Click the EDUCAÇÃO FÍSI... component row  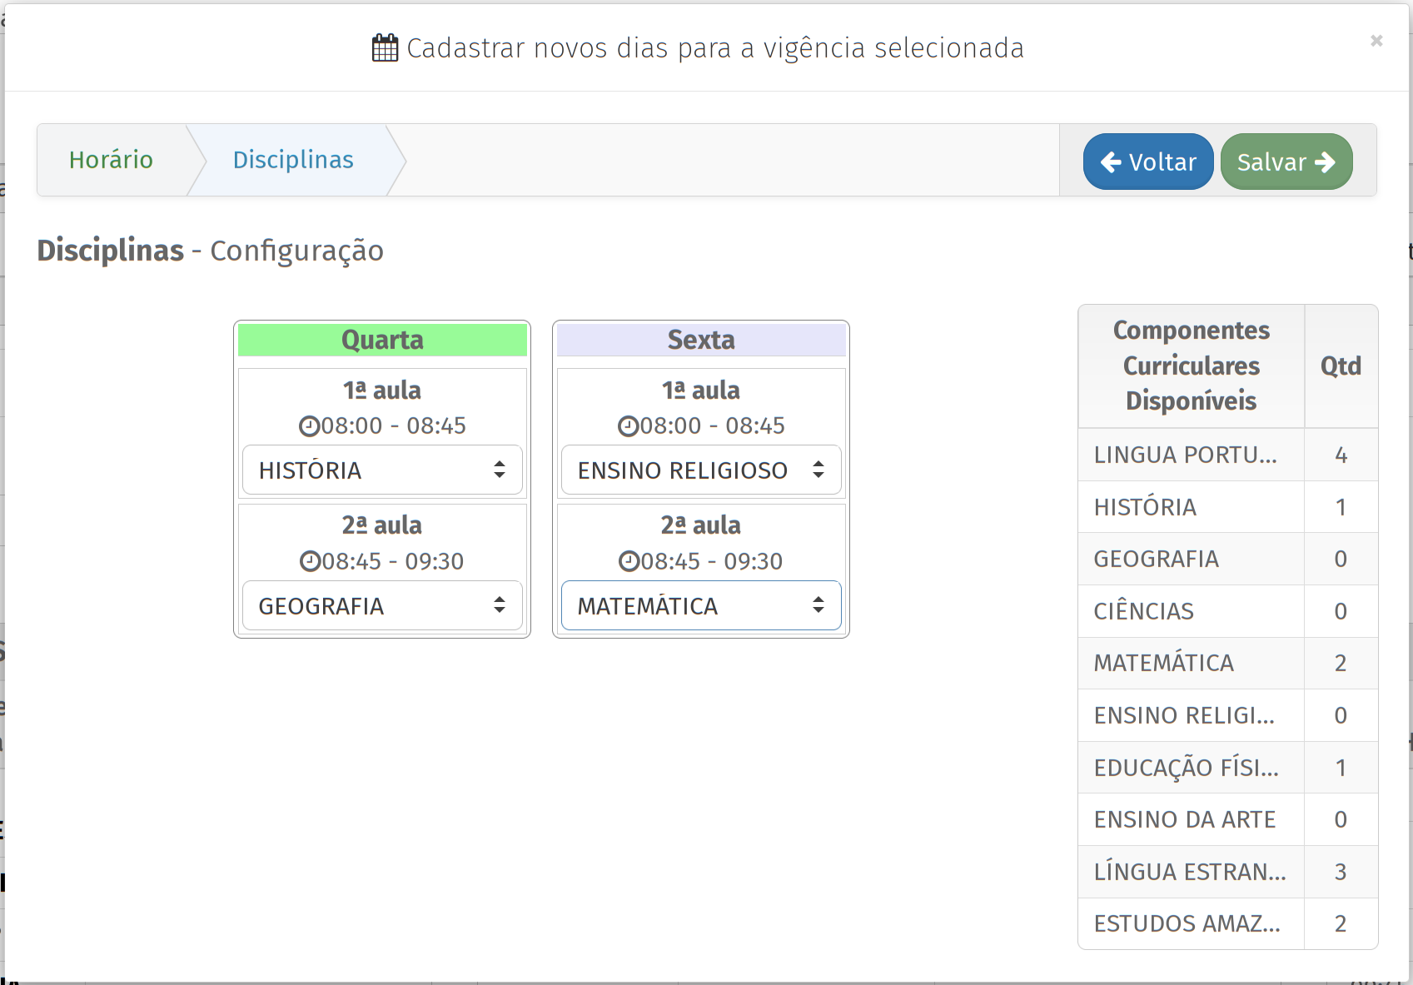[x=1186, y=768]
